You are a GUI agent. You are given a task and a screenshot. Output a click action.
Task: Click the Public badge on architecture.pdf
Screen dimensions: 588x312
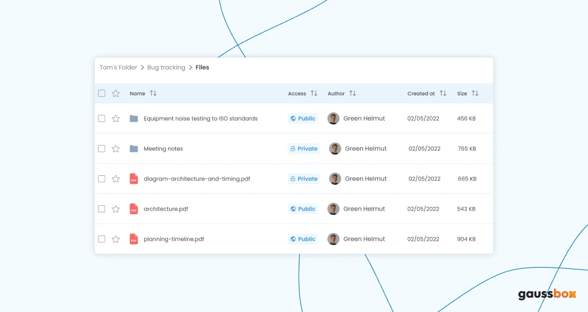[x=302, y=209]
